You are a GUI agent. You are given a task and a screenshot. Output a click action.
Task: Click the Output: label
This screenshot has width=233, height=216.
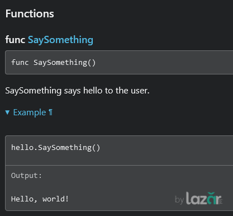[x=26, y=176]
